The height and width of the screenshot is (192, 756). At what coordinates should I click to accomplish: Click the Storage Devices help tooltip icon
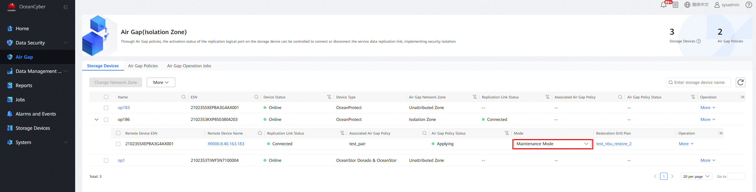[699, 41]
